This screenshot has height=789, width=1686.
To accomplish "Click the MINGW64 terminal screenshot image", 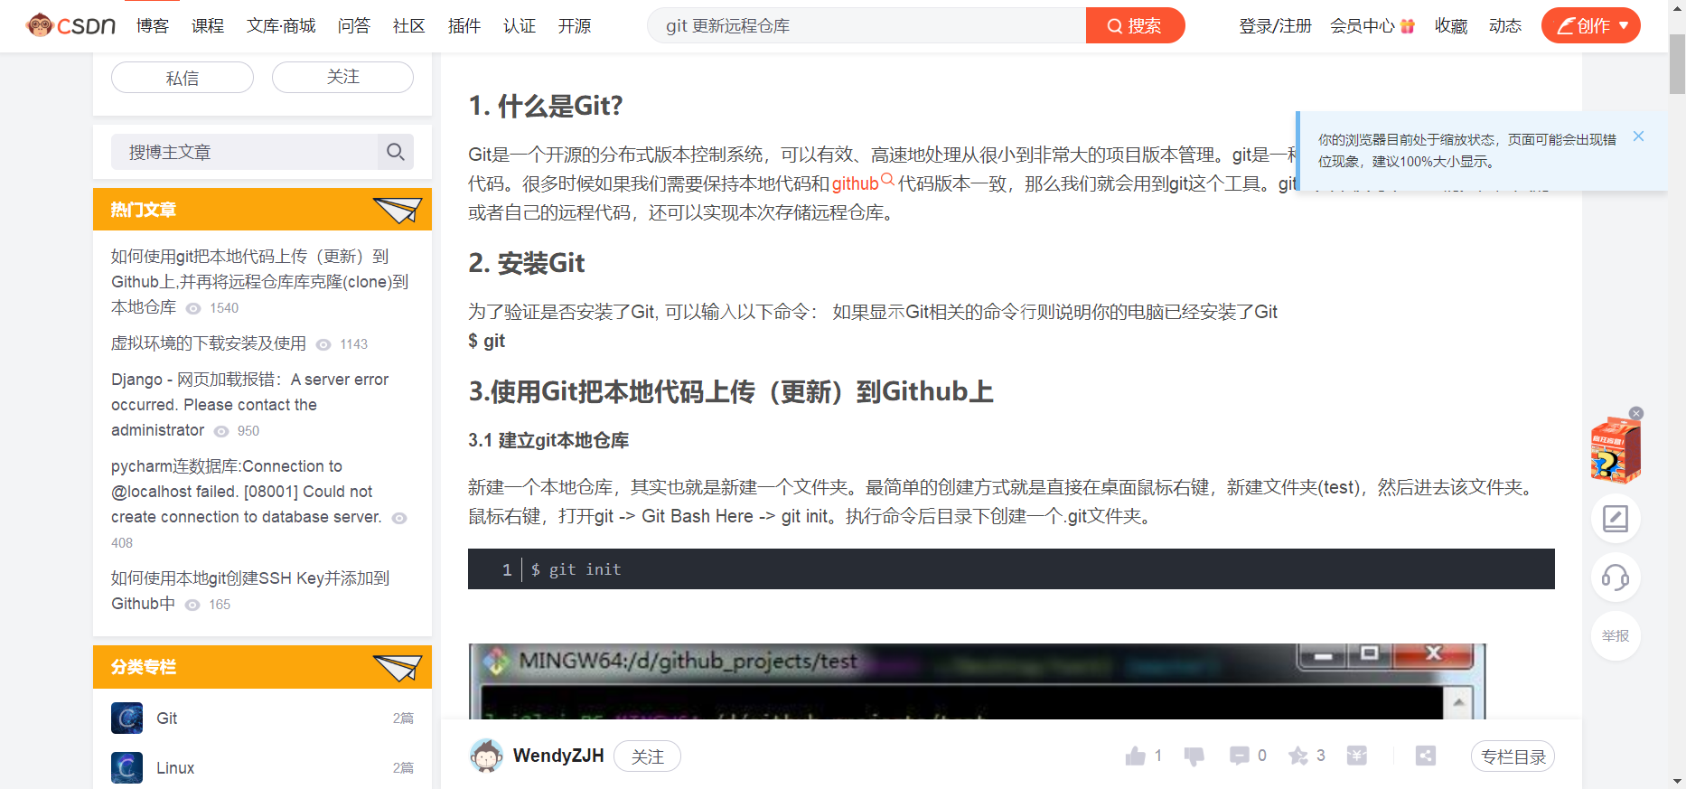I will tap(977, 681).
